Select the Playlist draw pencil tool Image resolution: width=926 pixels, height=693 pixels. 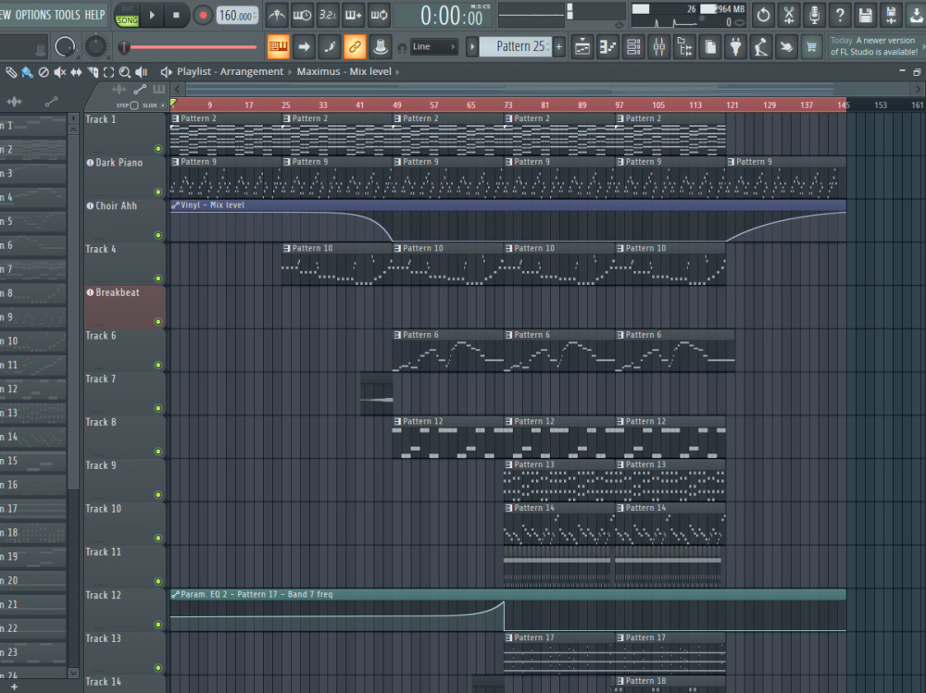pyautogui.click(x=11, y=72)
